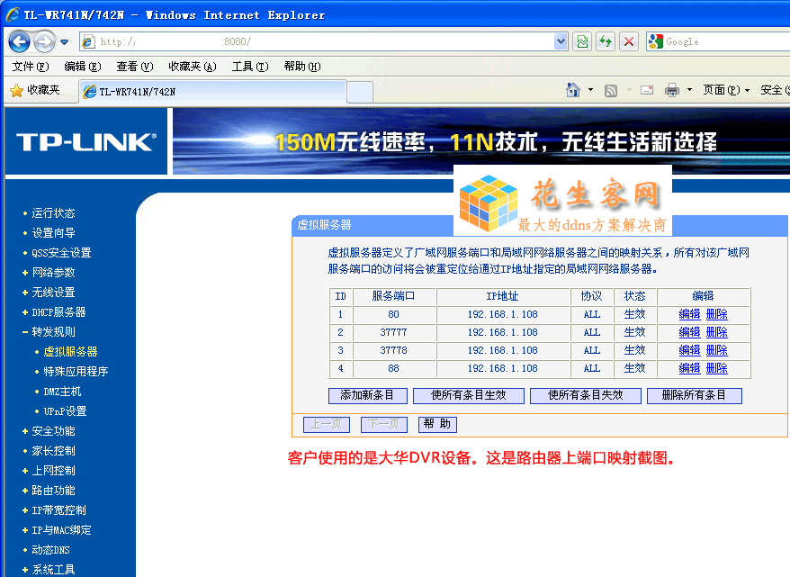Click the Home icon in command bar
This screenshot has height=577, width=790.
point(573,90)
